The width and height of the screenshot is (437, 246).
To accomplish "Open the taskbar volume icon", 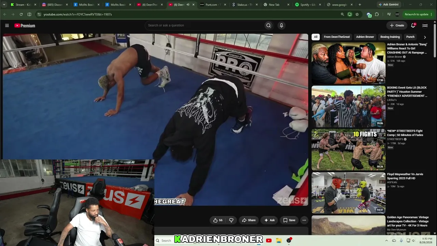I will [413, 241].
